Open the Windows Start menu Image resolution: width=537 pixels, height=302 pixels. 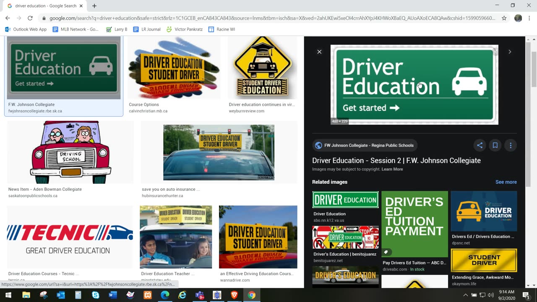tap(8, 295)
